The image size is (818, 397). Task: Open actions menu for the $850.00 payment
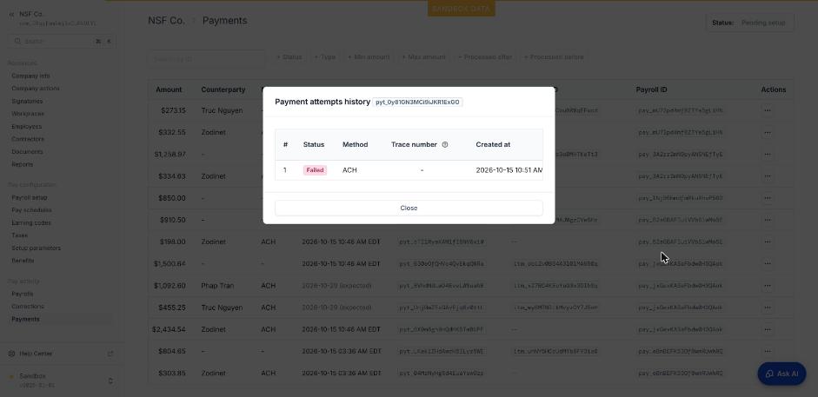768,198
